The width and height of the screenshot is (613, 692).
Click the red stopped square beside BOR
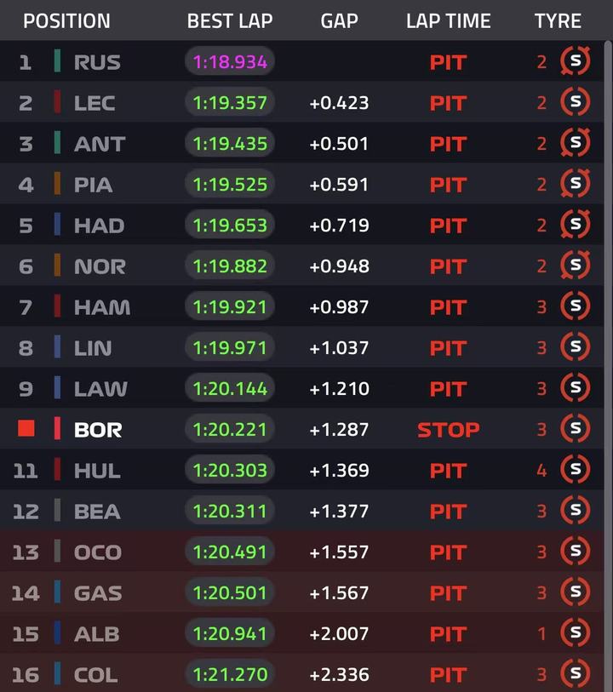pyautogui.click(x=26, y=429)
